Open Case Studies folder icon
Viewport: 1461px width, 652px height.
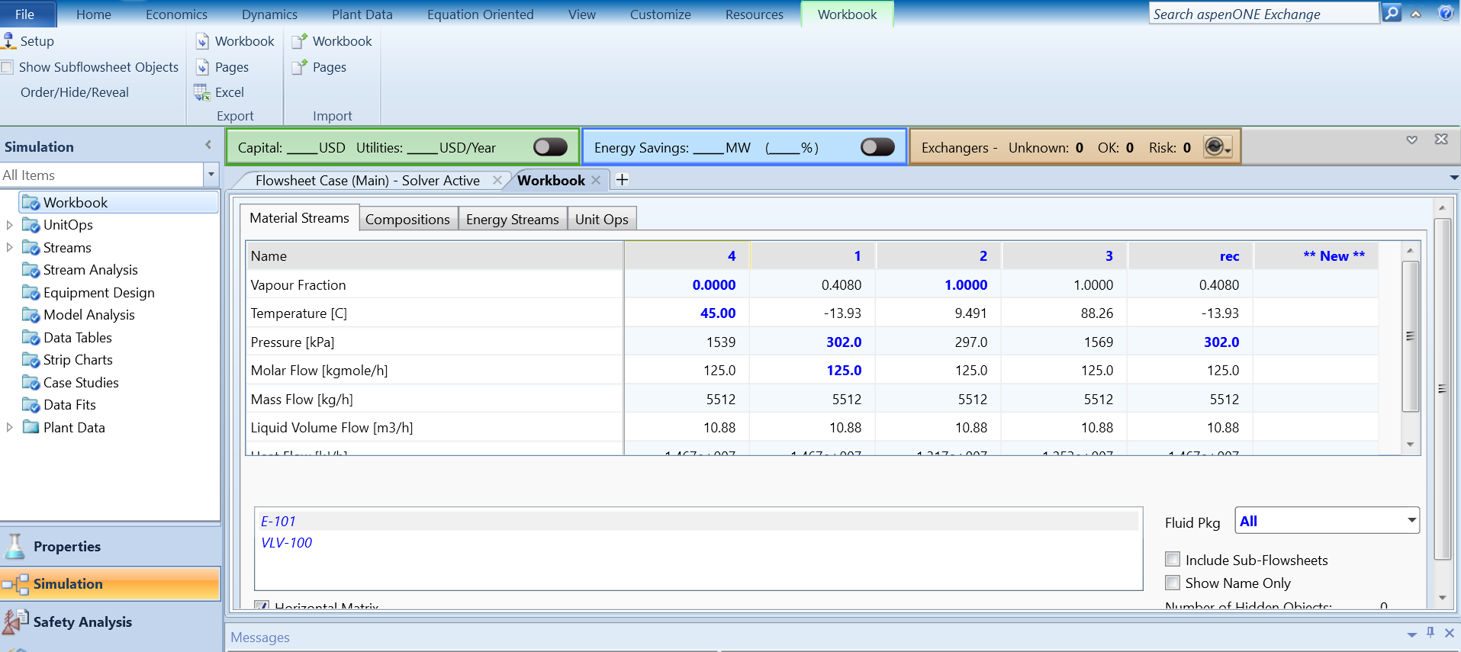coord(31,382)
